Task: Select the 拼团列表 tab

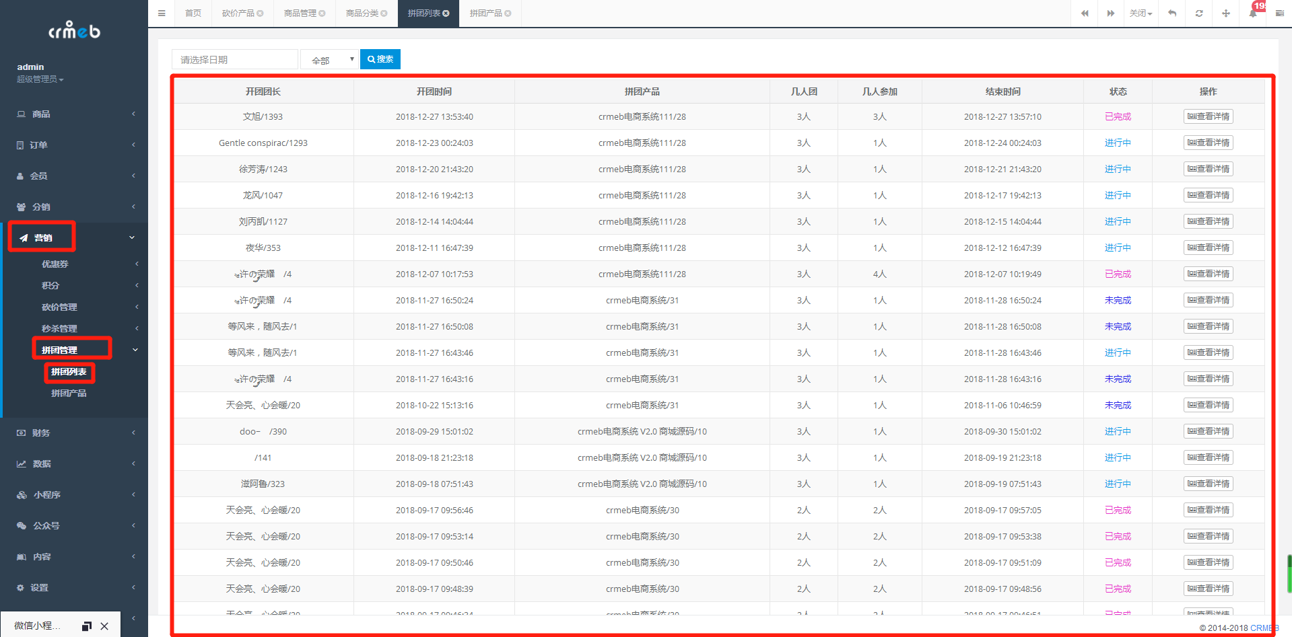Action: click(x=424, y=13)
